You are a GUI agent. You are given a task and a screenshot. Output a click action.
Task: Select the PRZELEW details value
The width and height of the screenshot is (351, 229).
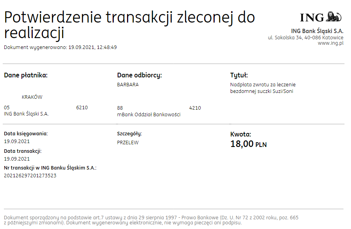click(x=128, y=143)
